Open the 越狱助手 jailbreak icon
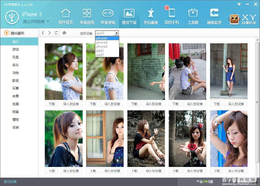This screenshot has width=260, height=186. tap(214, 13)
